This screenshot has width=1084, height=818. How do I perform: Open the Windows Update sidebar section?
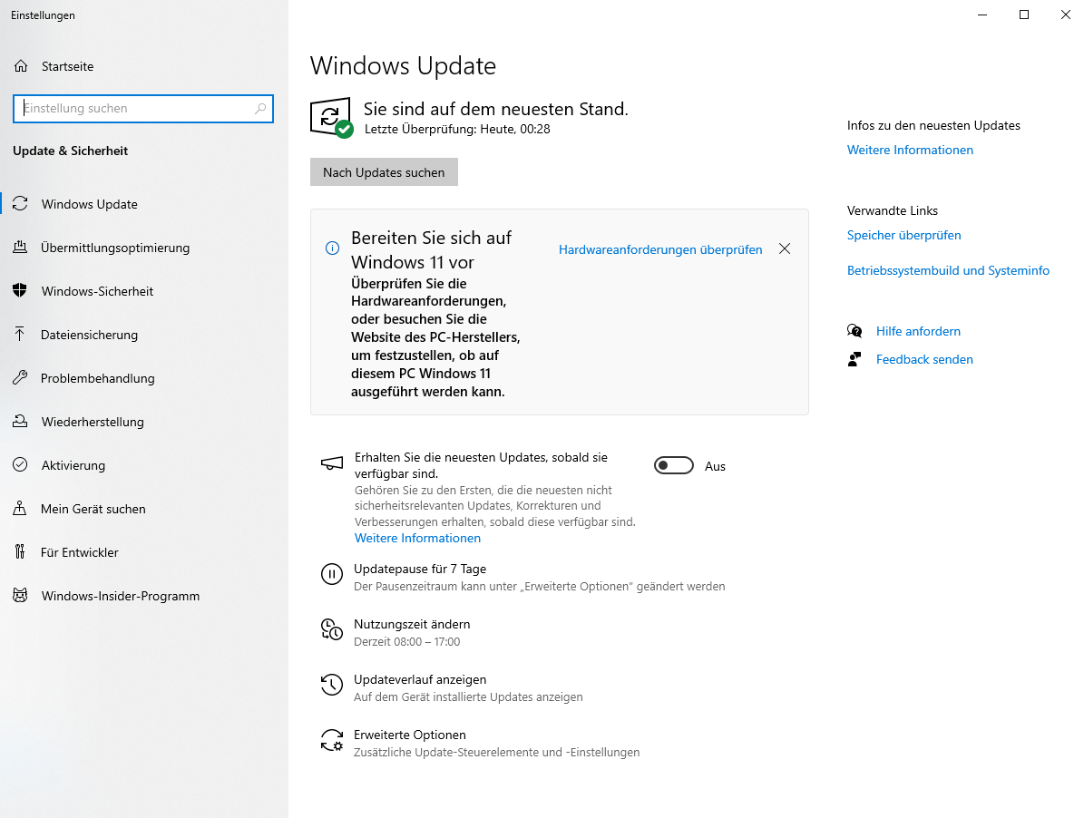144,204
